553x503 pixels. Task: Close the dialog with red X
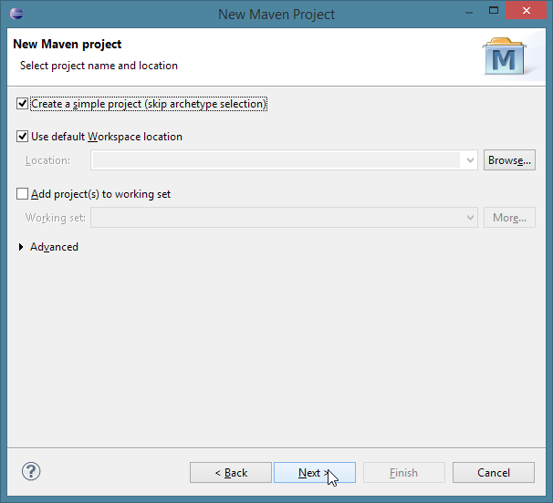coord(526,11)
